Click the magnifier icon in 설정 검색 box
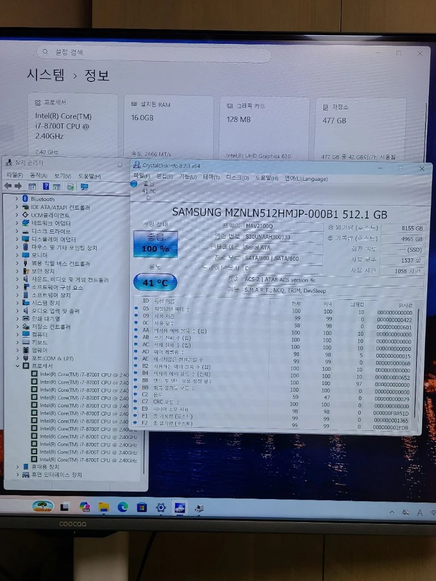 pyautogui.click(x=45, y=52)
